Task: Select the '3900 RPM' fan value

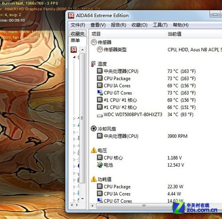Action: pos(177,136)
